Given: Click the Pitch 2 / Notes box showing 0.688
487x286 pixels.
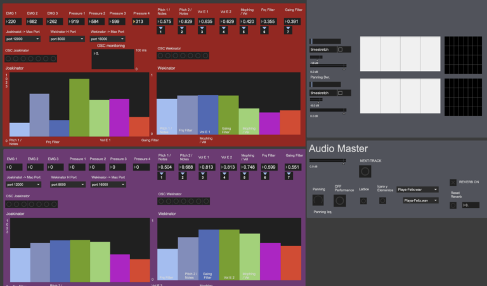Looking at the screenshot, I should [186, 167].
